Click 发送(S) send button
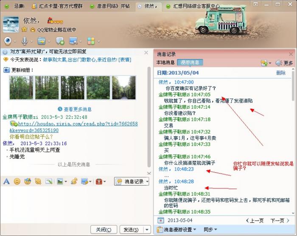297x236 pixels. [131, 230]
